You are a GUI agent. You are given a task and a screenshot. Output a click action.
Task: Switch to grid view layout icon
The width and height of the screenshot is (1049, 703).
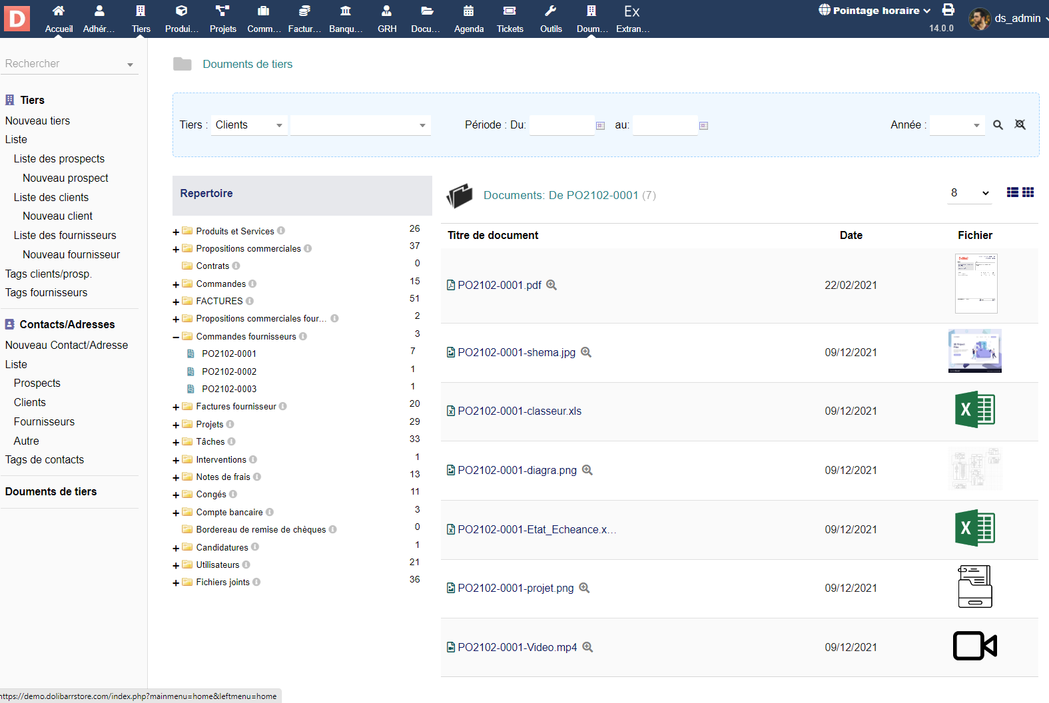[x=1028, y=192]
